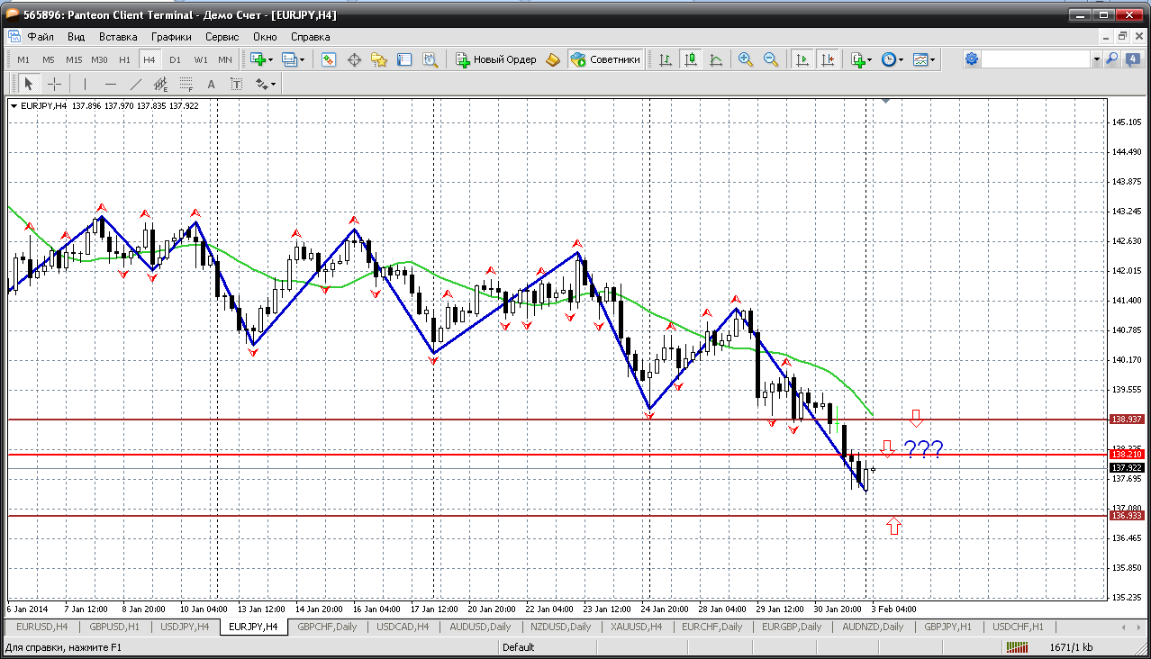This screenshot has width=1151, height=659.
Task: Open the MetaEditor book icon
Action: click(553, 59)
